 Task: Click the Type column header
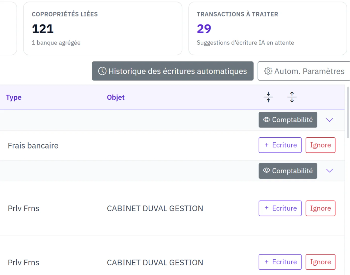pos(14,97)
